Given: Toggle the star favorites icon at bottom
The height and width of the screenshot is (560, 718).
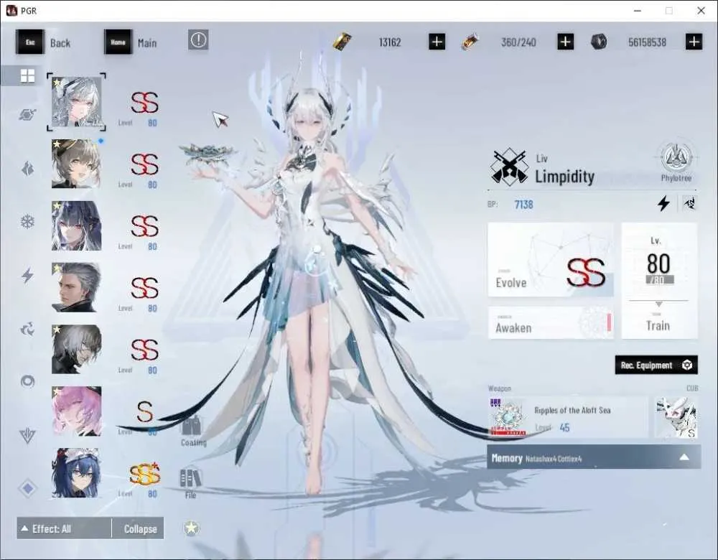Looking at the screenshot, I should [192, 528].
